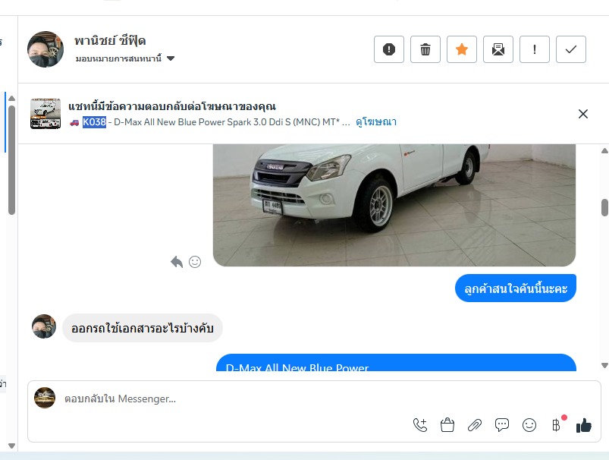Image resolution: width=609 pixels, height=460 pixels.
Task: Click page avatar in reply box
Action: 45,398
